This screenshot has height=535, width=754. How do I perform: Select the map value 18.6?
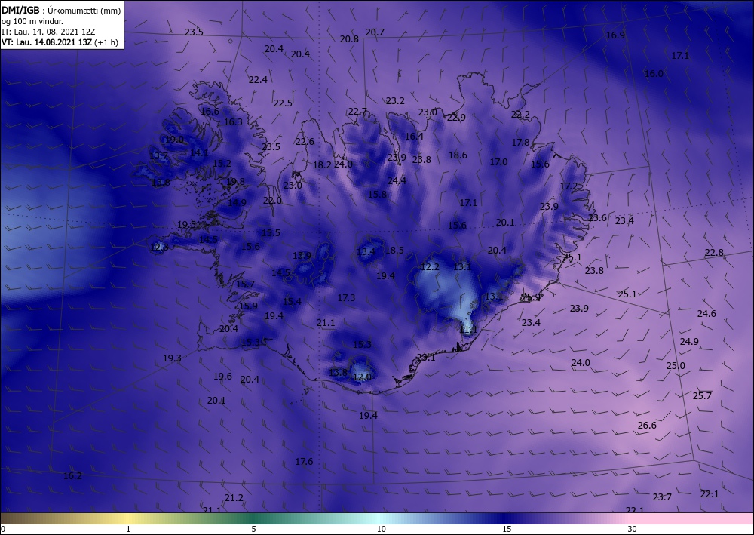(458, 155)
